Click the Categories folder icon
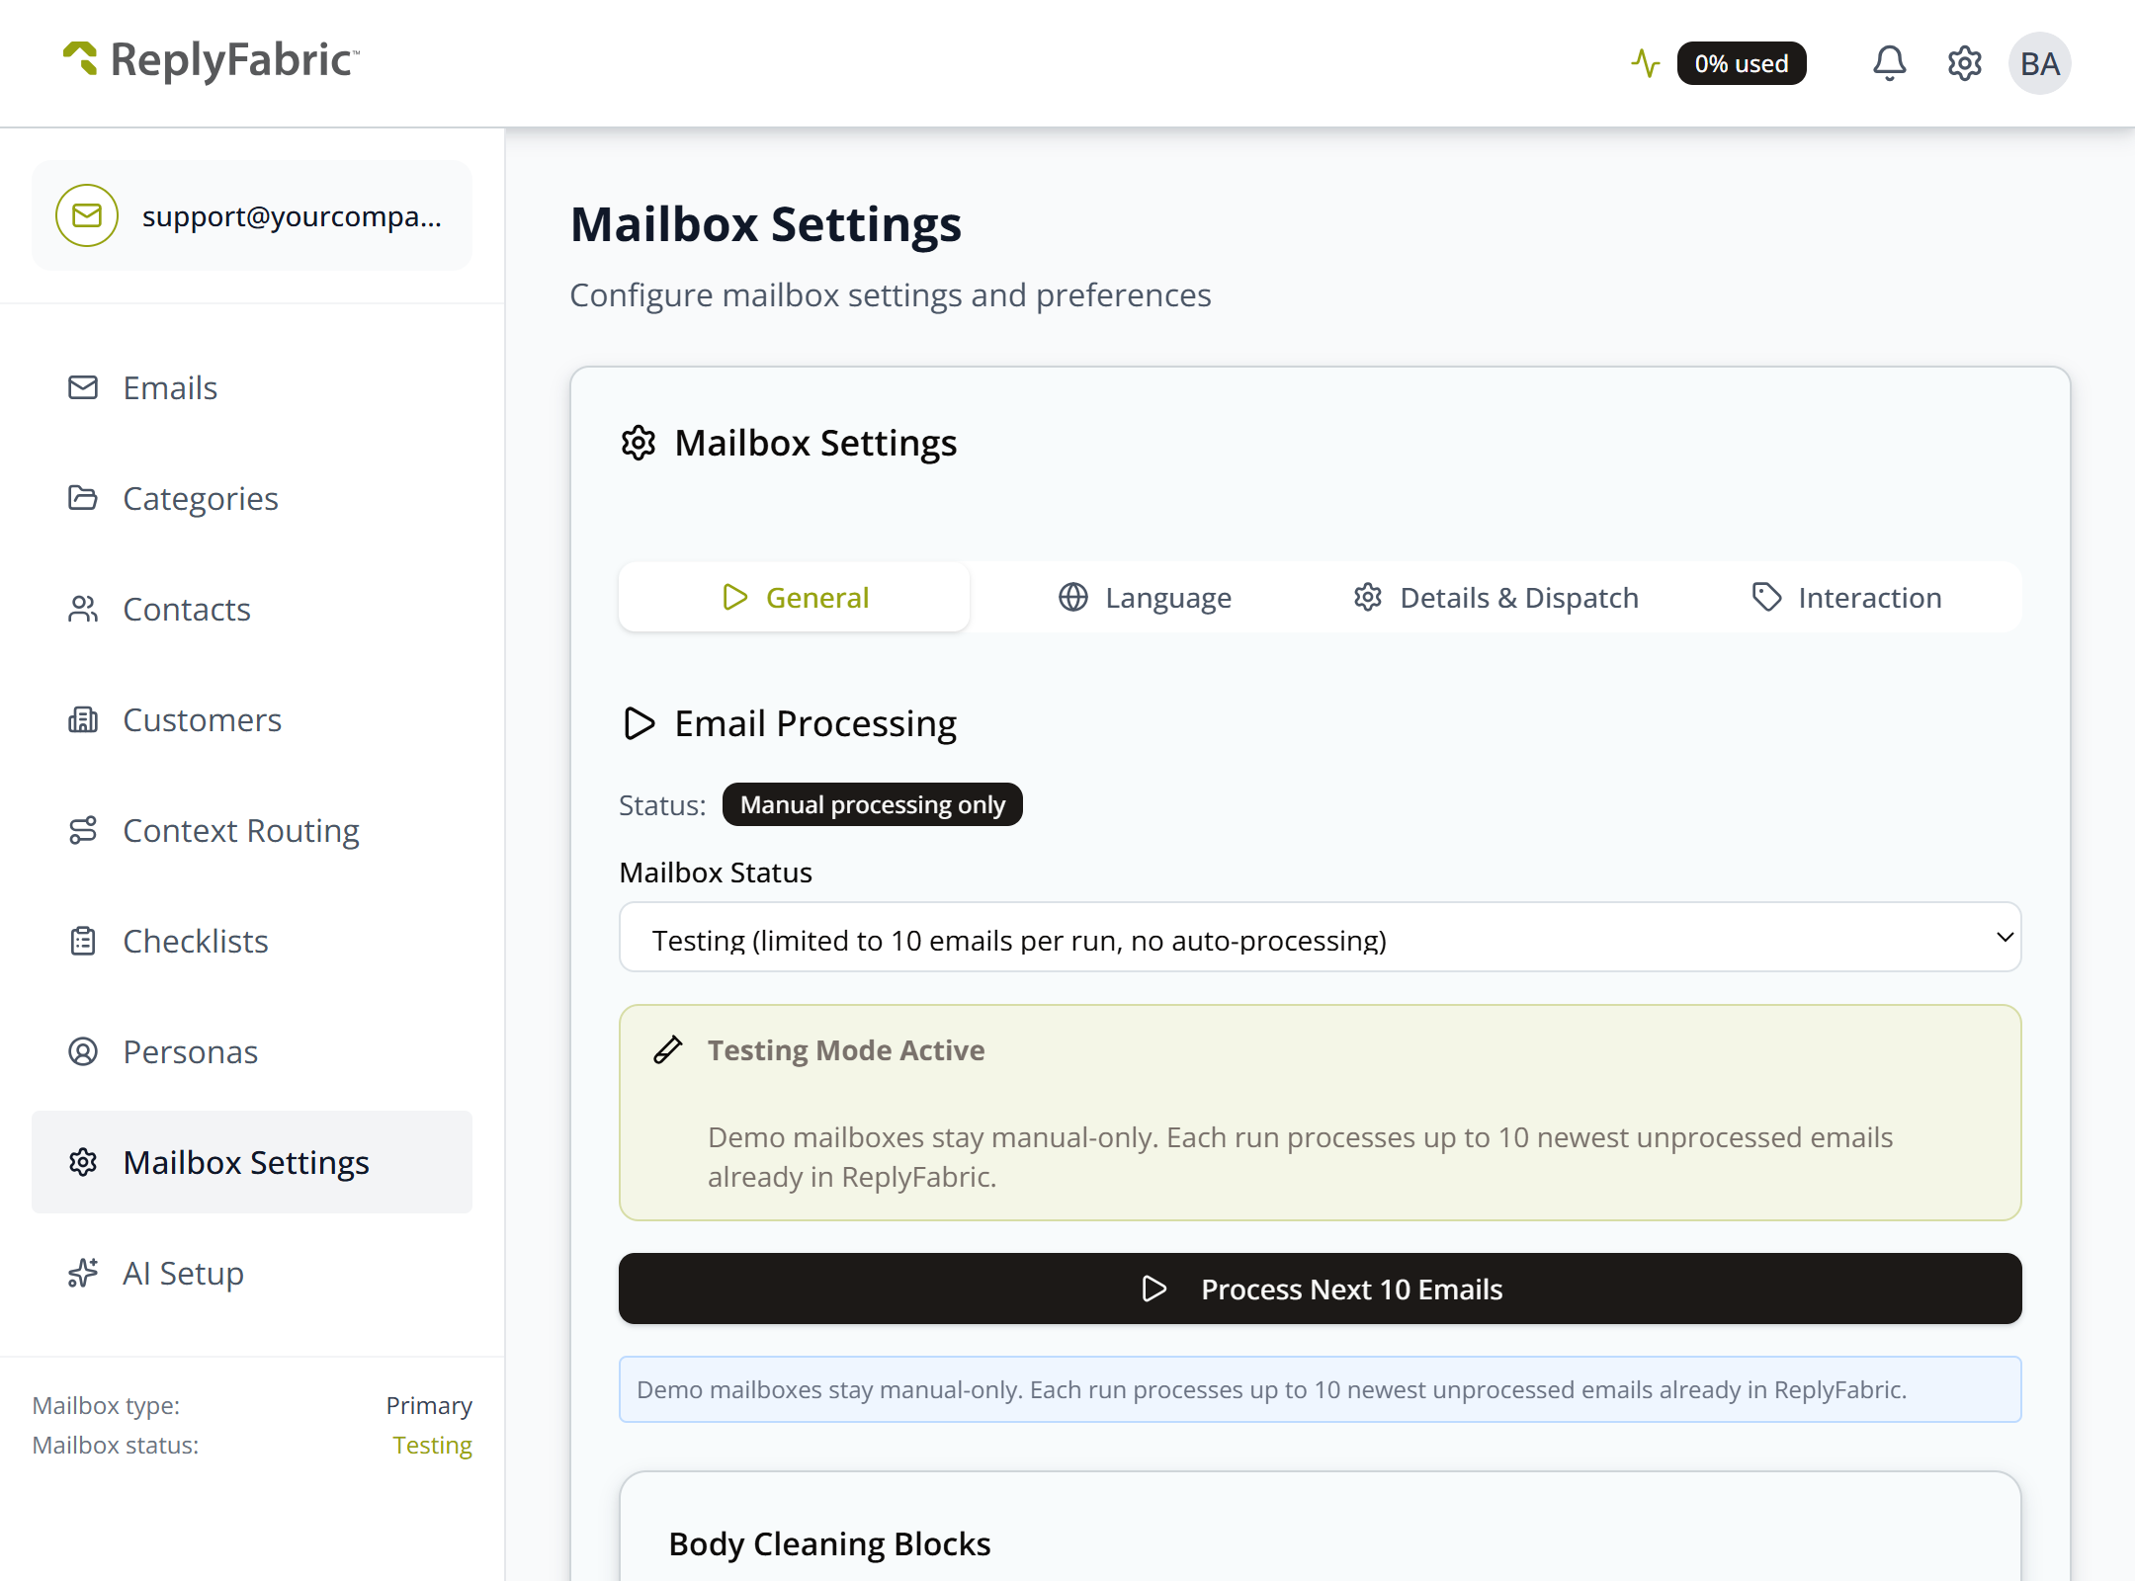 83,498
